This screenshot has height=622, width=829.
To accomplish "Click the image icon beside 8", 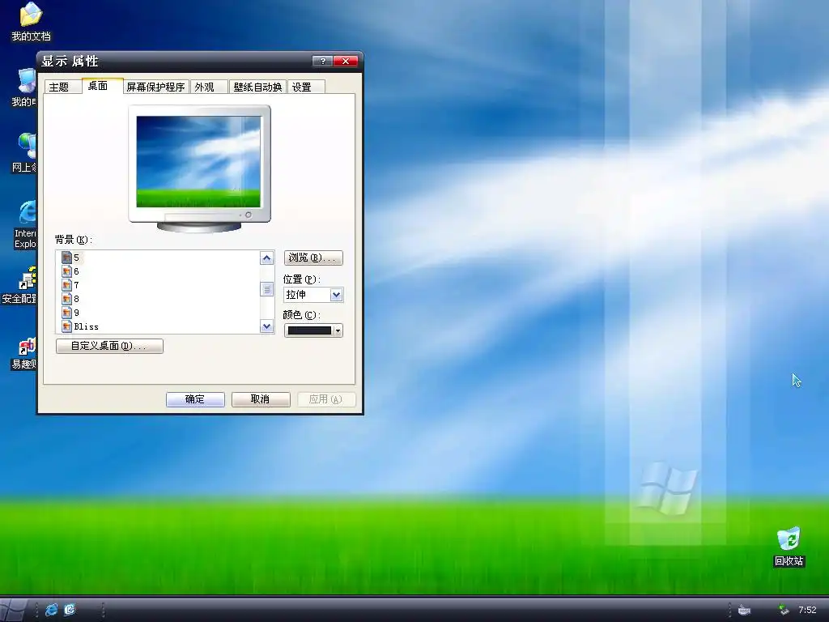I will (x=66, y=299).
